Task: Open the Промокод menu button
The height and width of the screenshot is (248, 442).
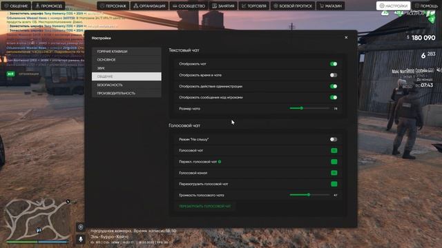Action: pyautogui.click(x=48, y=6)
